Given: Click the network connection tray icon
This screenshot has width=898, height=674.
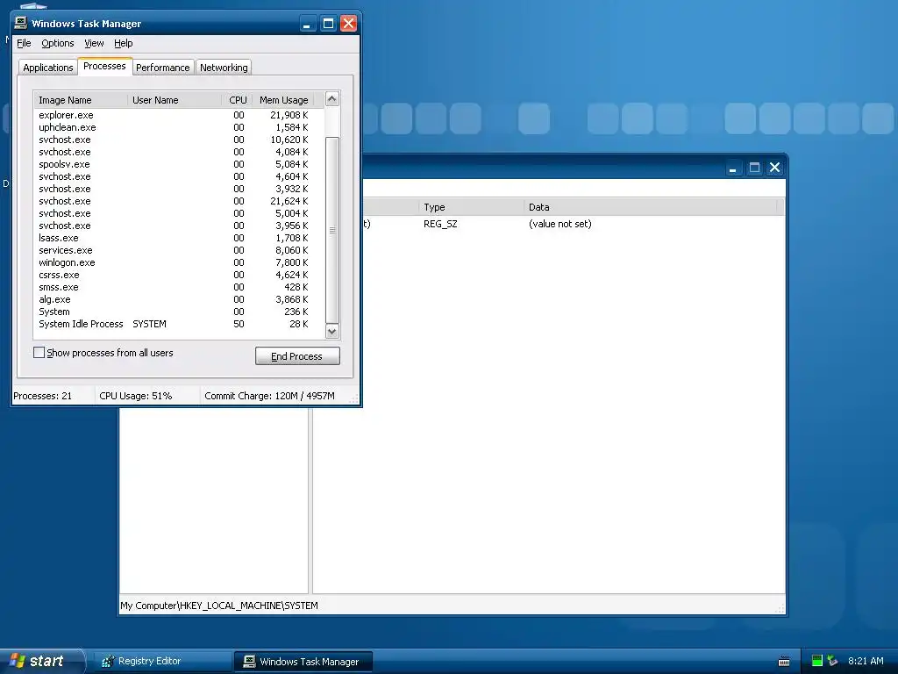Looking at the screenshot, I should pos(833,661).
